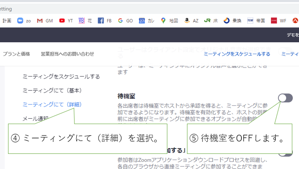
Task: Click the 待機室 setting heading
Action: tap(126, 96)
